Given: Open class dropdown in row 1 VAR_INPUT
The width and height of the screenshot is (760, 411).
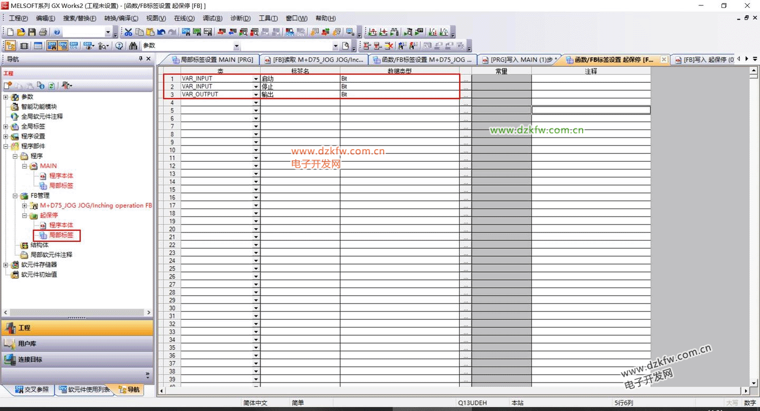Looking at the screenshot, I should pos(256,79).
